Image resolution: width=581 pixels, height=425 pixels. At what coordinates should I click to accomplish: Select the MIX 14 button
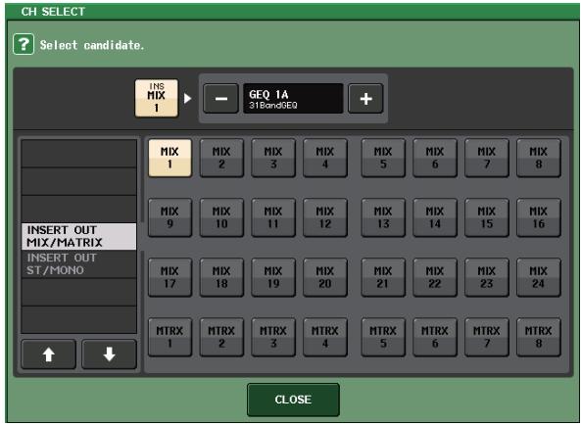pyautogui.click(x=435, y=217)
